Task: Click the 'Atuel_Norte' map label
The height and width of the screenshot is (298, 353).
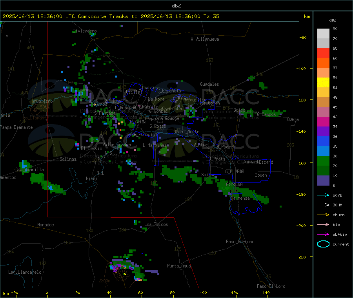Action: 186,132
